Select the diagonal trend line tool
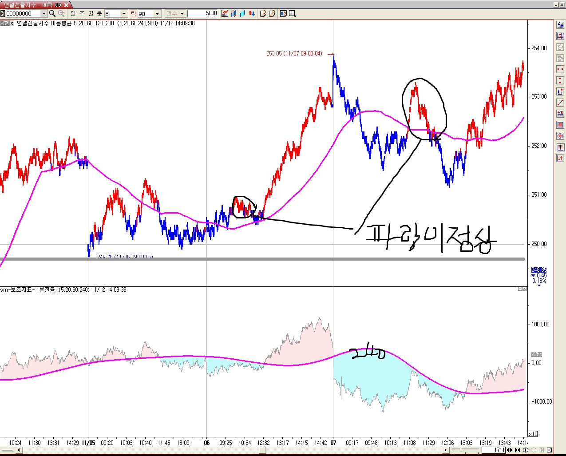 coord(560,103)
